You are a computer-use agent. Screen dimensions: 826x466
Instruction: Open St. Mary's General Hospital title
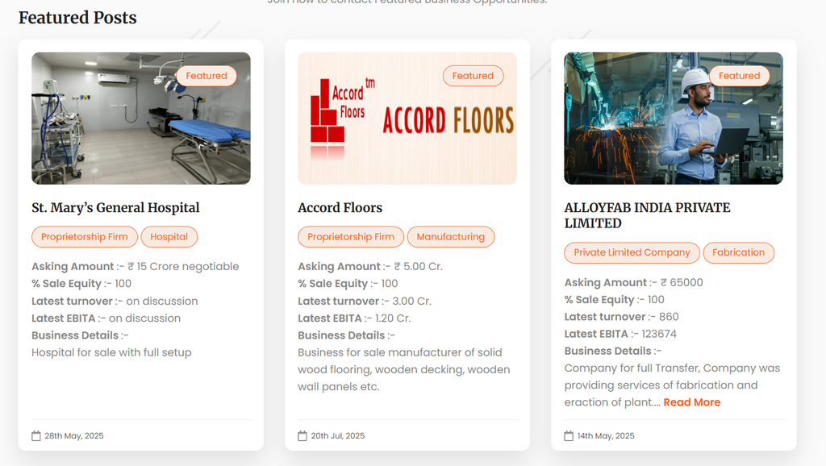(x=115, y=208)
